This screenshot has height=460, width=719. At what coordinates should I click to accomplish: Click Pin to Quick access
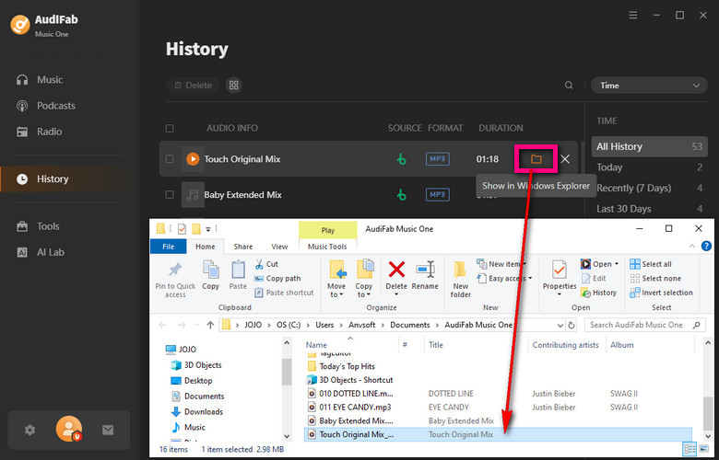pos(175,279)
